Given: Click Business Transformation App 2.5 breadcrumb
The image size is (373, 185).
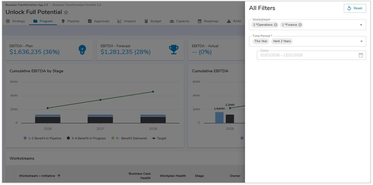Looking at the screenshot, I should [x=27, y=5].
